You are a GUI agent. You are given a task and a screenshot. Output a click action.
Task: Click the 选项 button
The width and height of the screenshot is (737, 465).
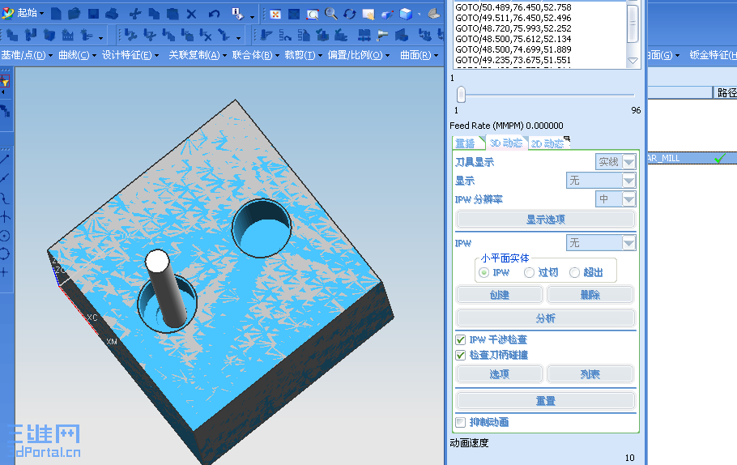(x=499, y=374)
